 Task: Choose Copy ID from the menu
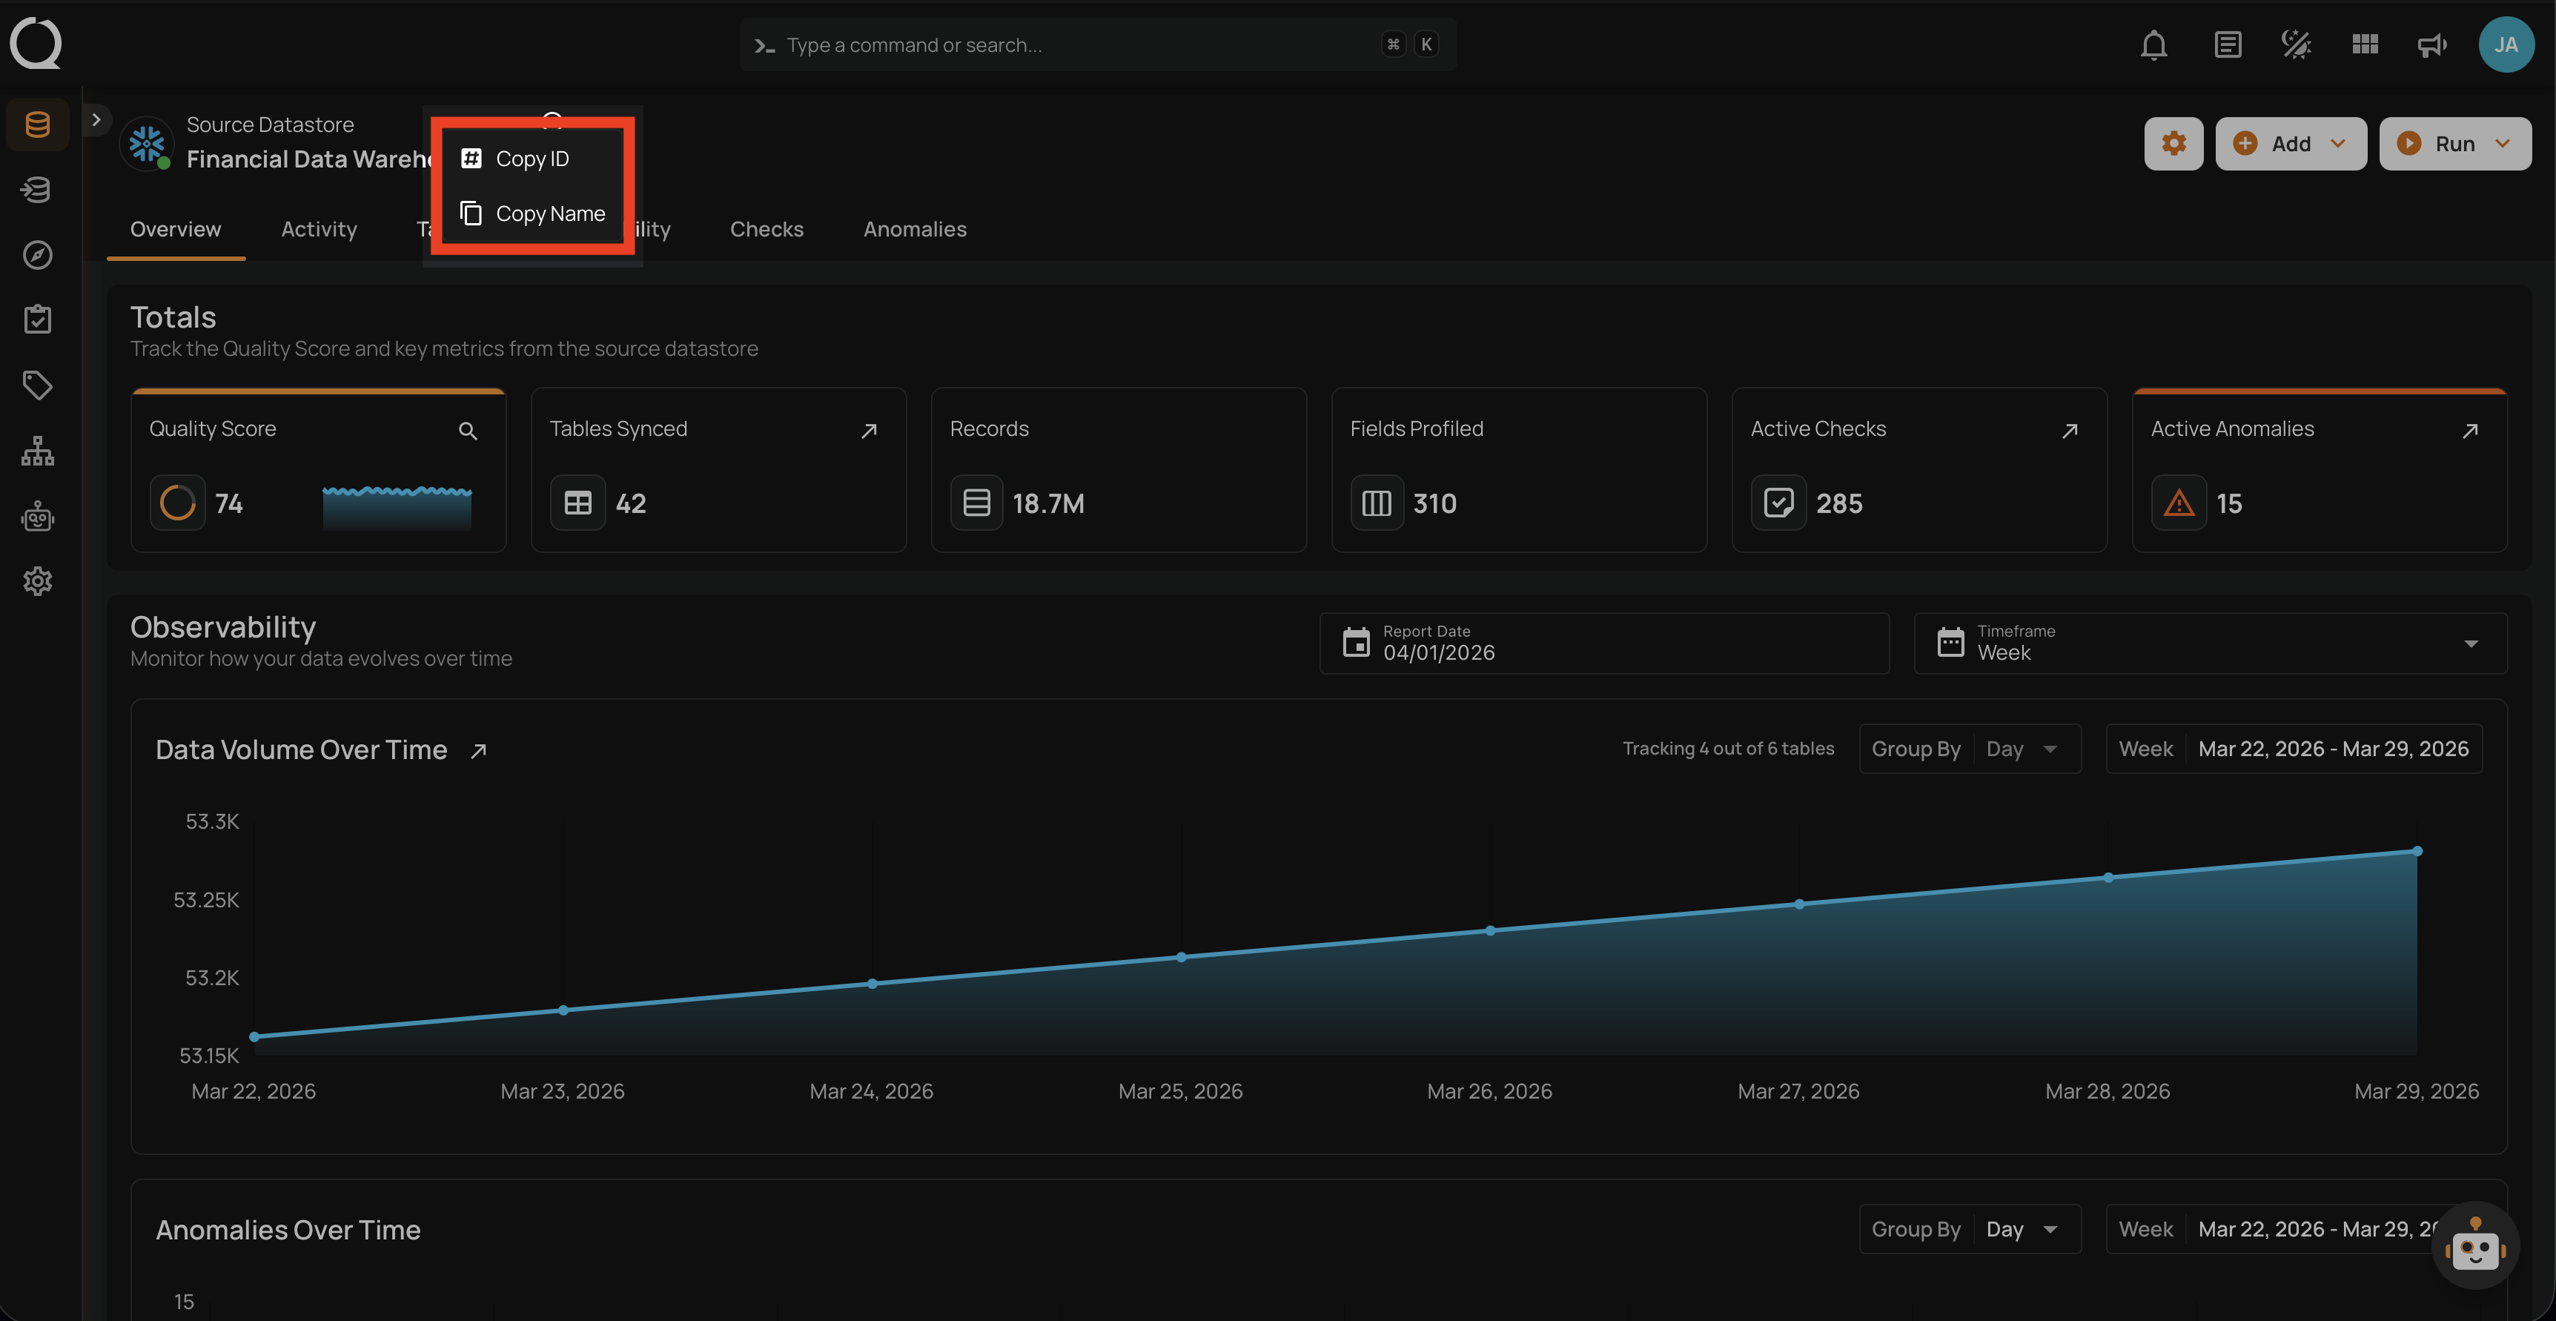(x=532, y=159)
